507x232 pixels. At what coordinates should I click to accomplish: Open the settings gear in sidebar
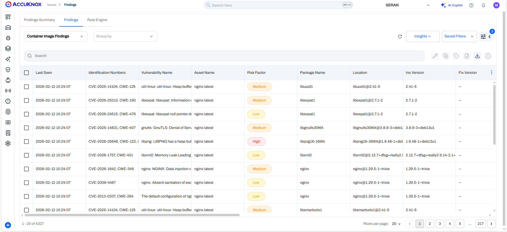[8, 143]
